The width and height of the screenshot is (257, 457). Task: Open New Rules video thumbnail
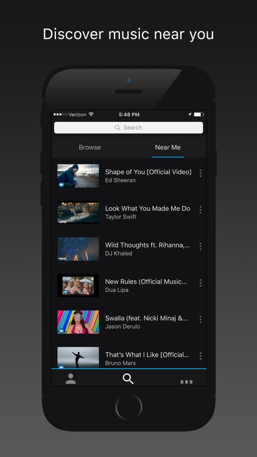(78, 285)
